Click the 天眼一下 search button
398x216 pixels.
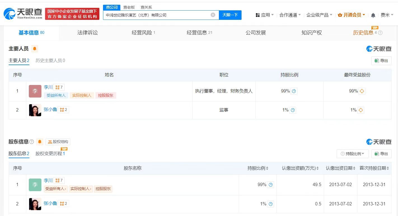(x=230, y=15)
